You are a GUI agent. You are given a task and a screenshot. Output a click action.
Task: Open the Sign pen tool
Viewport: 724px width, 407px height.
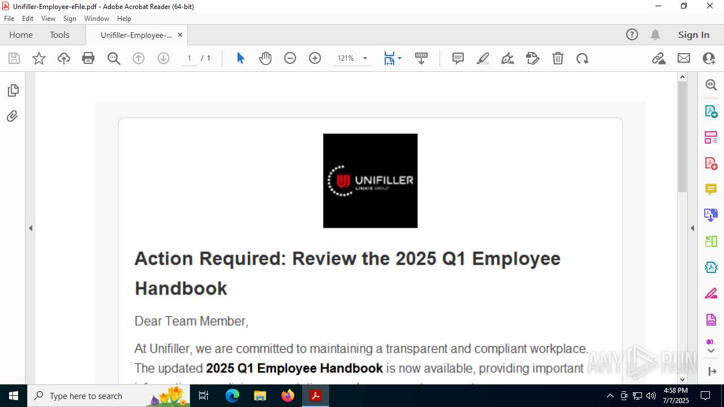click(508, 58)
